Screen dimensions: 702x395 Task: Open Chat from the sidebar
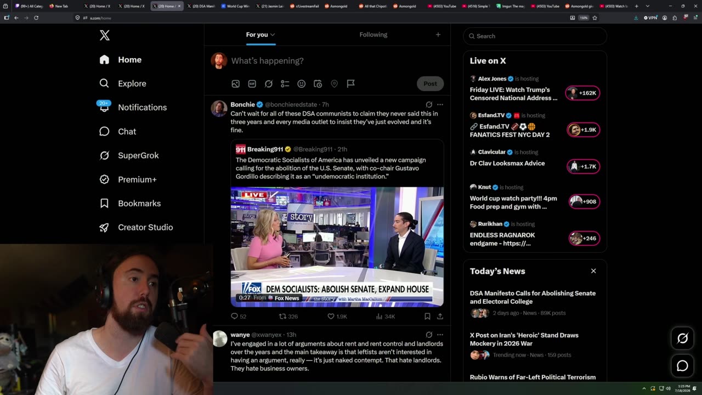tap(117, 132)
